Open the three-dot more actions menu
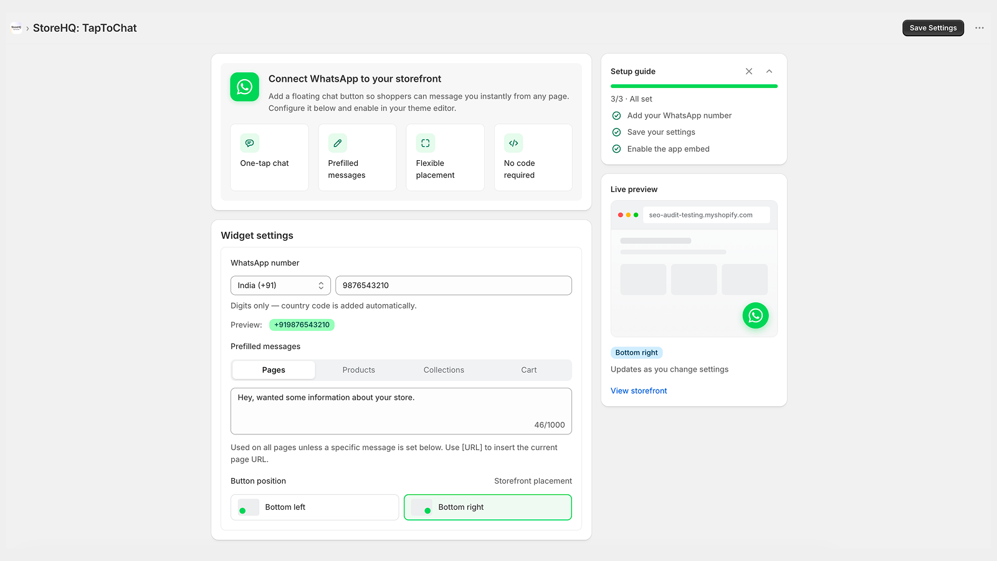 980,28
